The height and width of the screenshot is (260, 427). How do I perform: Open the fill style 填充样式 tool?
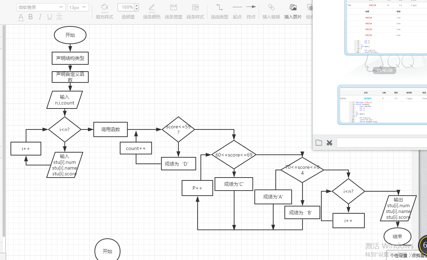coord(104,12)
